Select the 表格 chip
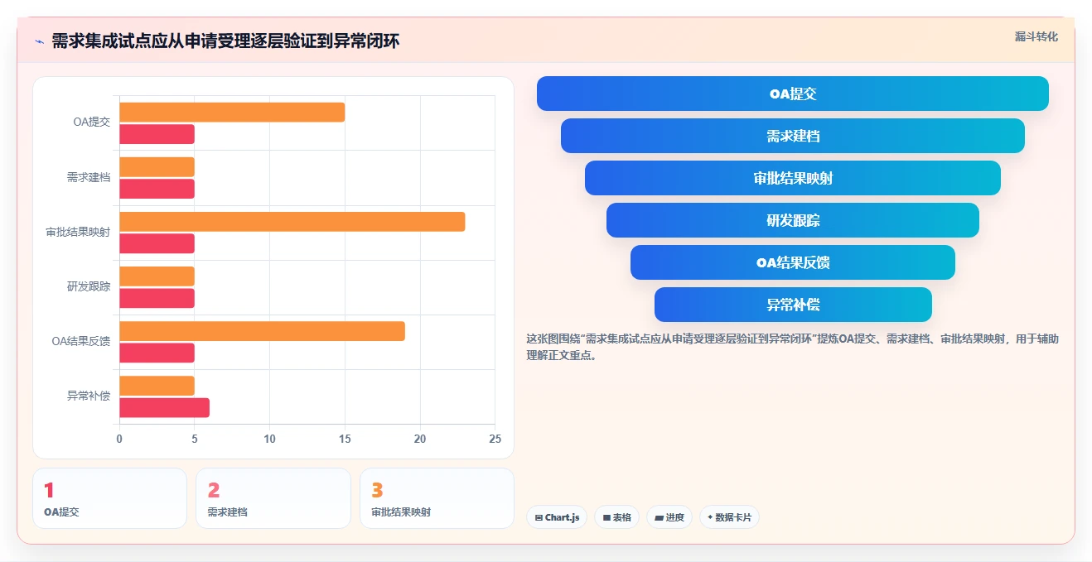 pyautogui.click(x=616, y=517)
